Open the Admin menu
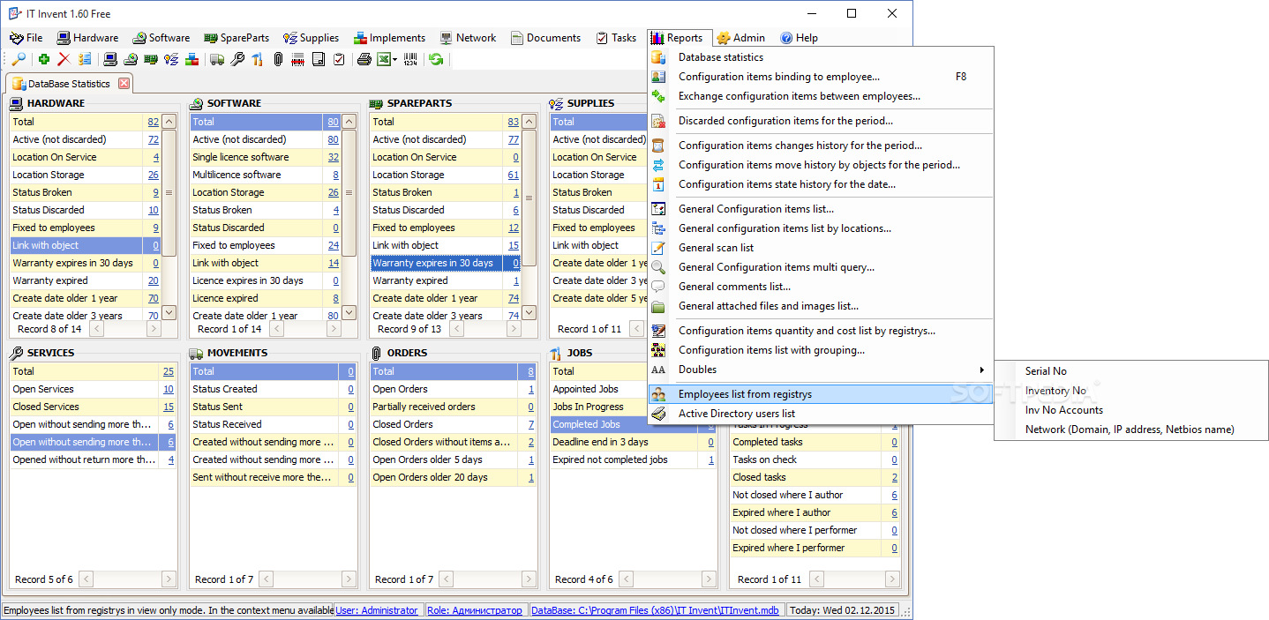Viewport: 1269px width, 620px height. click(x=740, y=38)
